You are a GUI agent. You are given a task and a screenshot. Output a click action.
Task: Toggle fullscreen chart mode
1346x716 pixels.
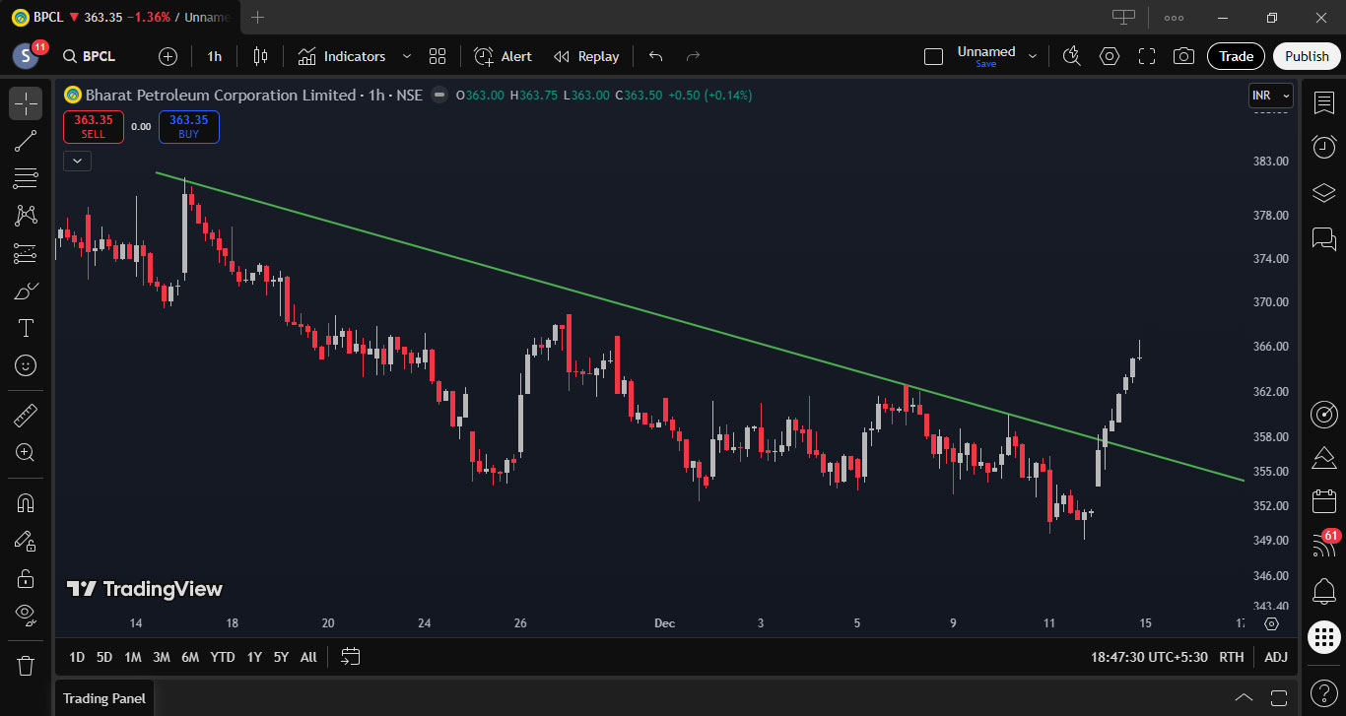(x=1147, y=56)
